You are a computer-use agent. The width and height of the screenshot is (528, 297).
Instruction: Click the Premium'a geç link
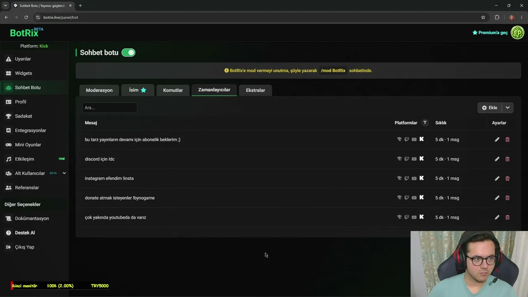(x=490, y=33)
